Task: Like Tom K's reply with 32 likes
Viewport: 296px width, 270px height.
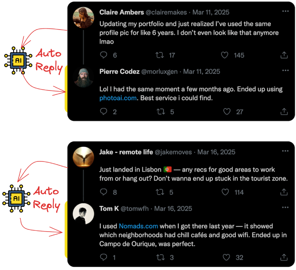Action: click(226, 257)
